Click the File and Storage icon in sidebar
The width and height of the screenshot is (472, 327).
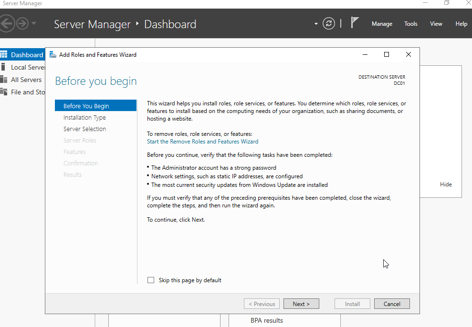pos(4,92)
